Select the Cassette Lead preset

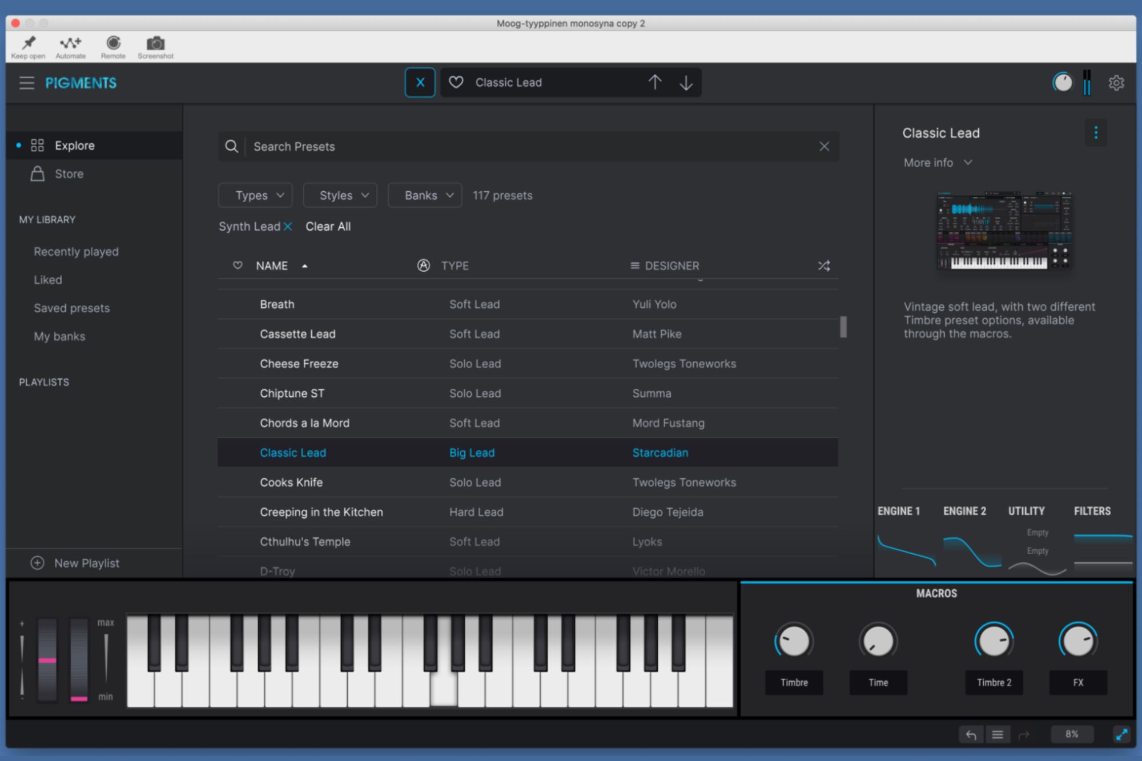pyautogui.click(x=528, y=334)
